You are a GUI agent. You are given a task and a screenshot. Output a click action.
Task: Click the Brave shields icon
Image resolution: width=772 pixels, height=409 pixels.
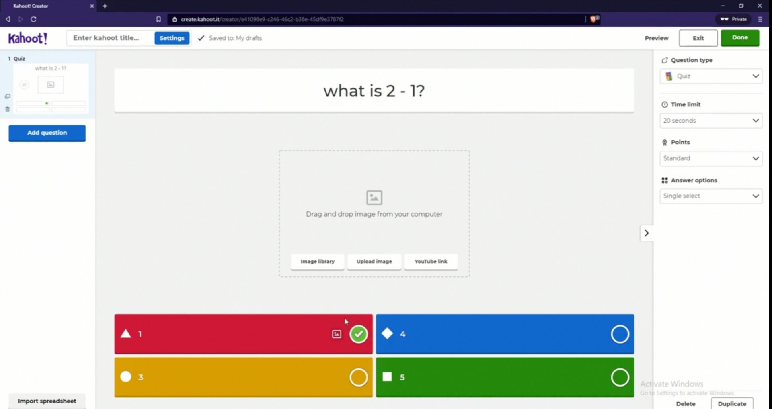593,19
